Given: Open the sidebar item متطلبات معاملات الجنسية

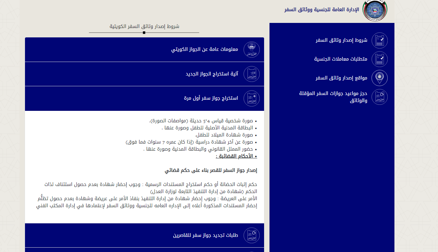Looking at the screenshot, I should pos(340,59).
